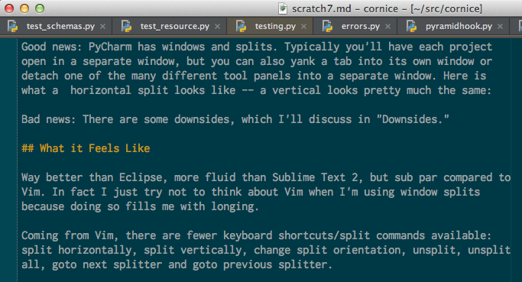Click the Python file icon on test_resource.py tab
The image size is (522, 282).
127,26
